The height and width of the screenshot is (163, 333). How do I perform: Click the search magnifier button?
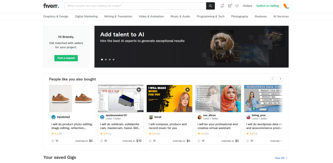(210, 6)
